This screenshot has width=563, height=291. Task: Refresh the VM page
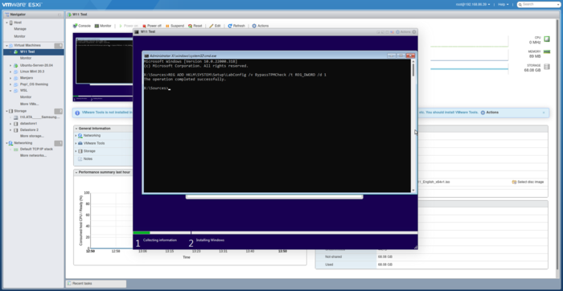click(x=236, y=26)
